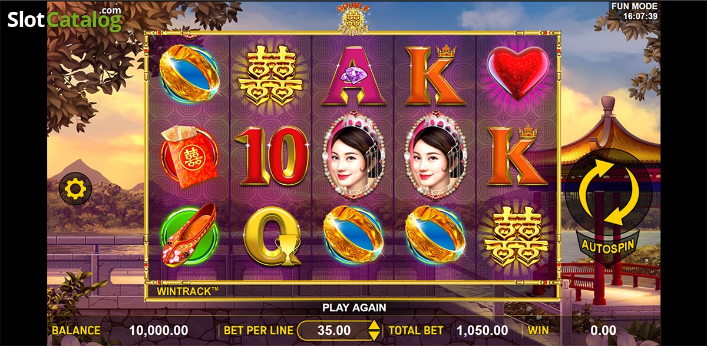Viewport: 707px width, 346px height.
Task: Click the bride portrait on the fourth reel
Action: (x=434, y=156)
